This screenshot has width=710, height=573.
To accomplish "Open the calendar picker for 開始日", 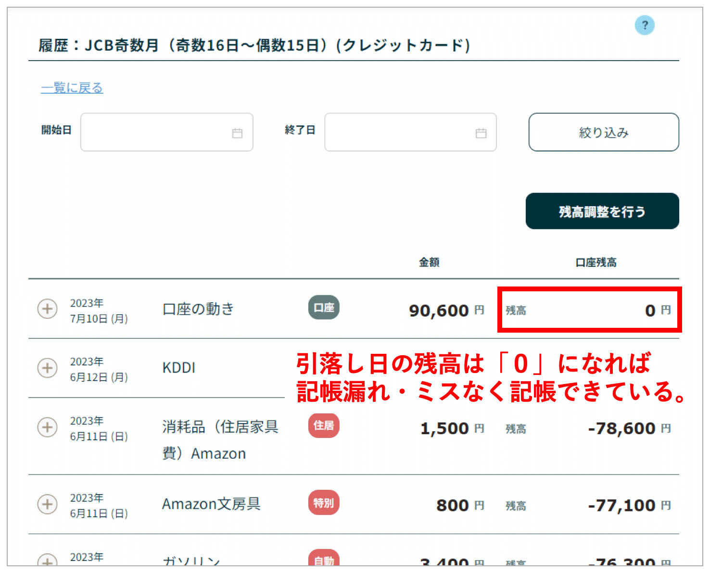I will coord(237,133).
